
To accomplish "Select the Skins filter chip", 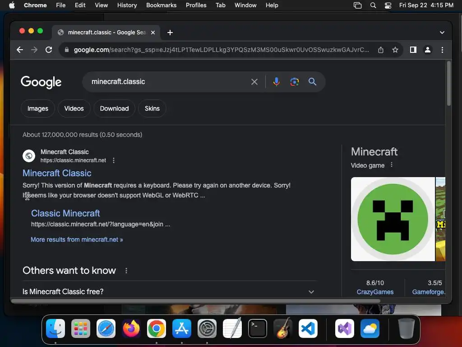I will point(152,108).
